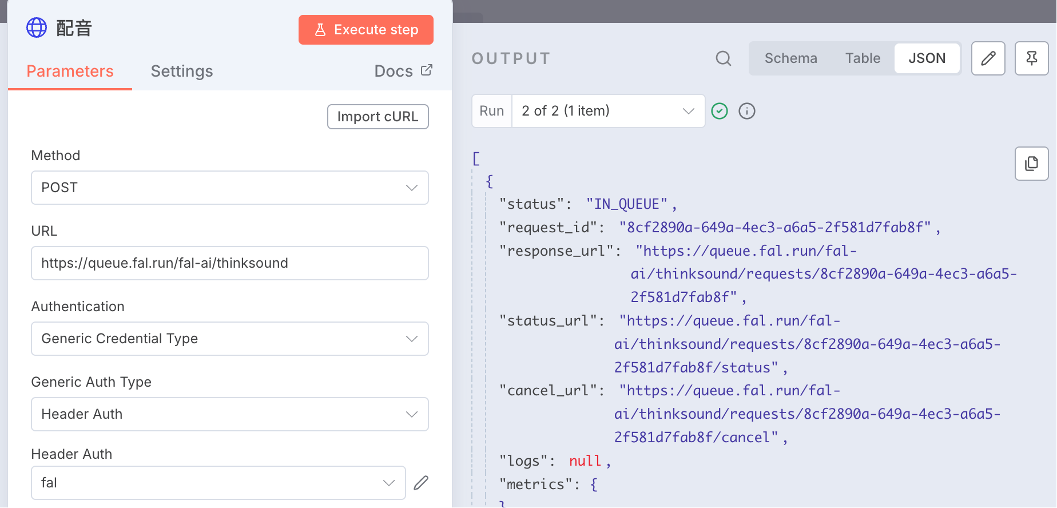Click the URL input field

point(230,263)
